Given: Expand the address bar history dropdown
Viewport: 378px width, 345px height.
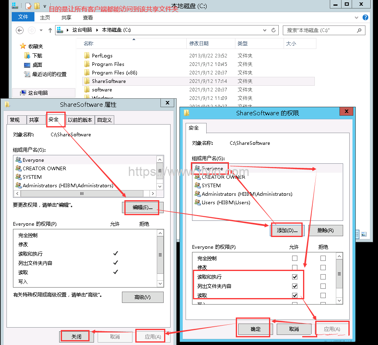Looking at the screenshot, I should 265,30.
